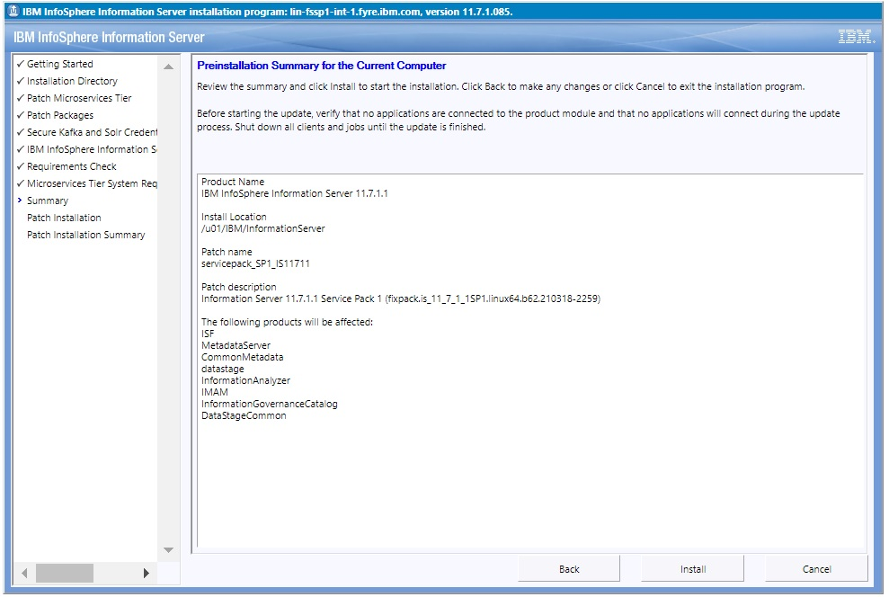Click install location /u01/IBM/InformationServer
This screenshot has height=597, width=889.
pos(263,228)
